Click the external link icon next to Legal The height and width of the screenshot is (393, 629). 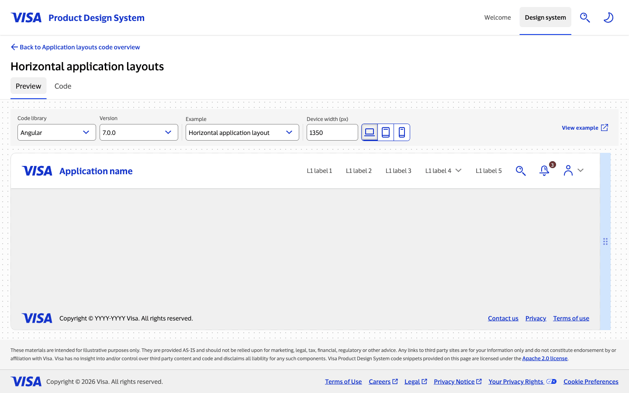[424, 381]
